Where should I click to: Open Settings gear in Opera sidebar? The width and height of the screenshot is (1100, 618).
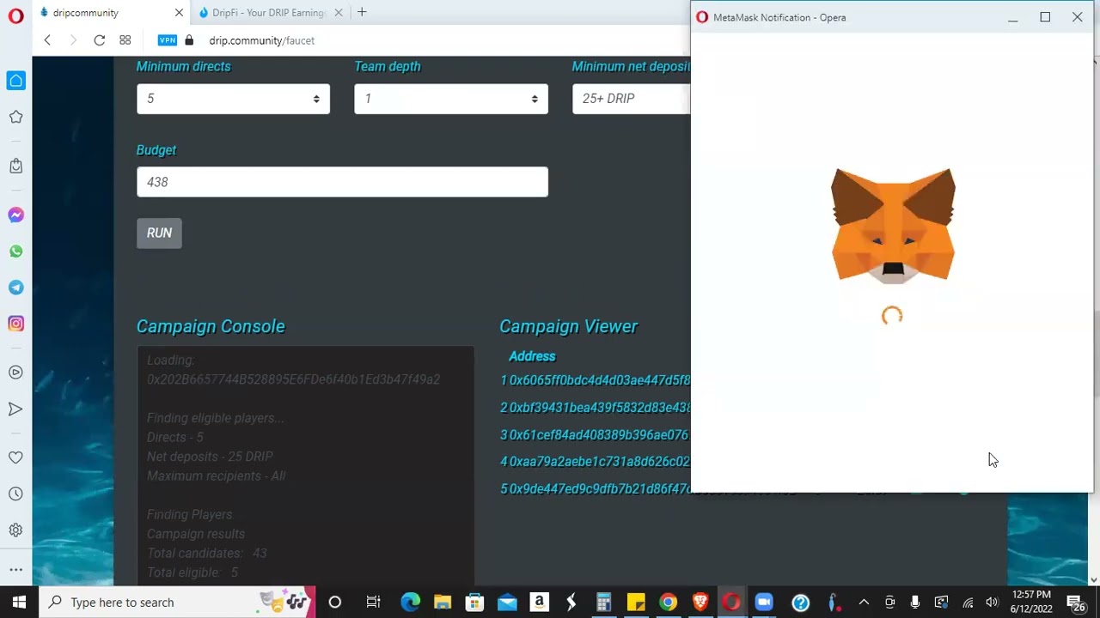click(15, 530)
